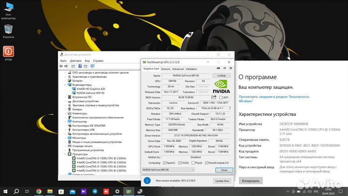Open File Explorer from the taskbar
The width and height of the screenshot is (348, 196).
(50, 191)
